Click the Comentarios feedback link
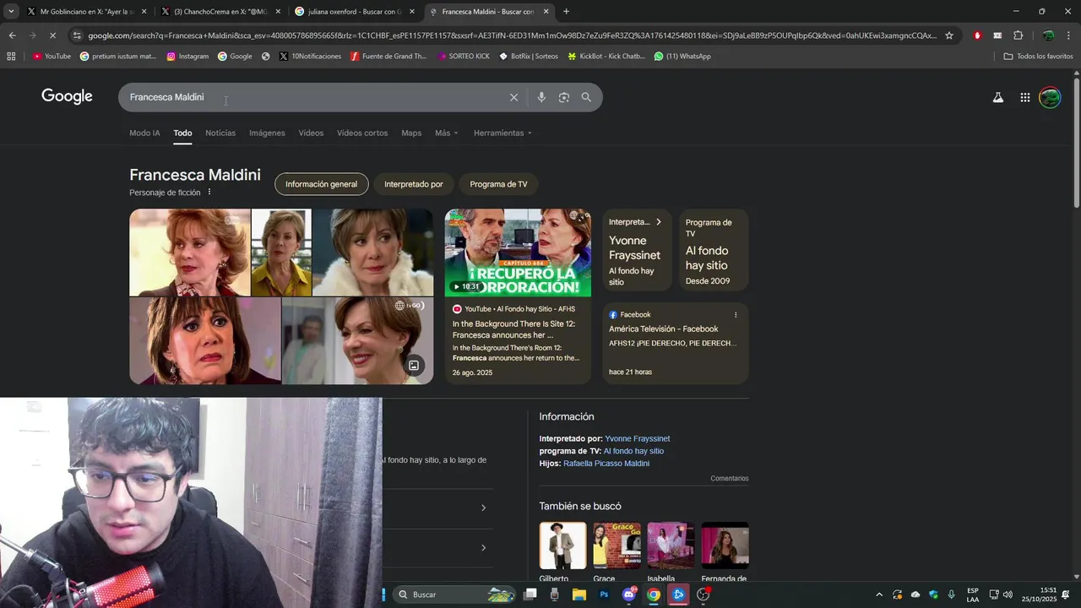Viewport: 1081px width, 608px height. point(730,479)
